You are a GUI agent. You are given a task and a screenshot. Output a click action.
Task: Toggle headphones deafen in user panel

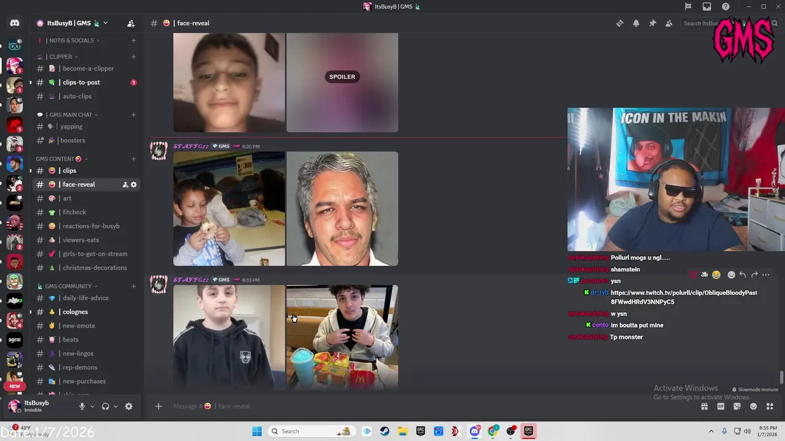coord(105,406)
